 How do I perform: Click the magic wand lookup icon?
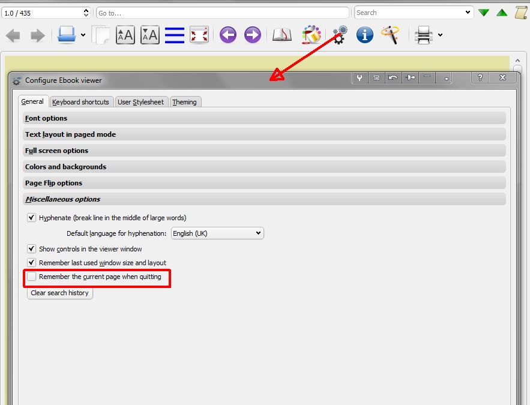(x=390, y=35)
